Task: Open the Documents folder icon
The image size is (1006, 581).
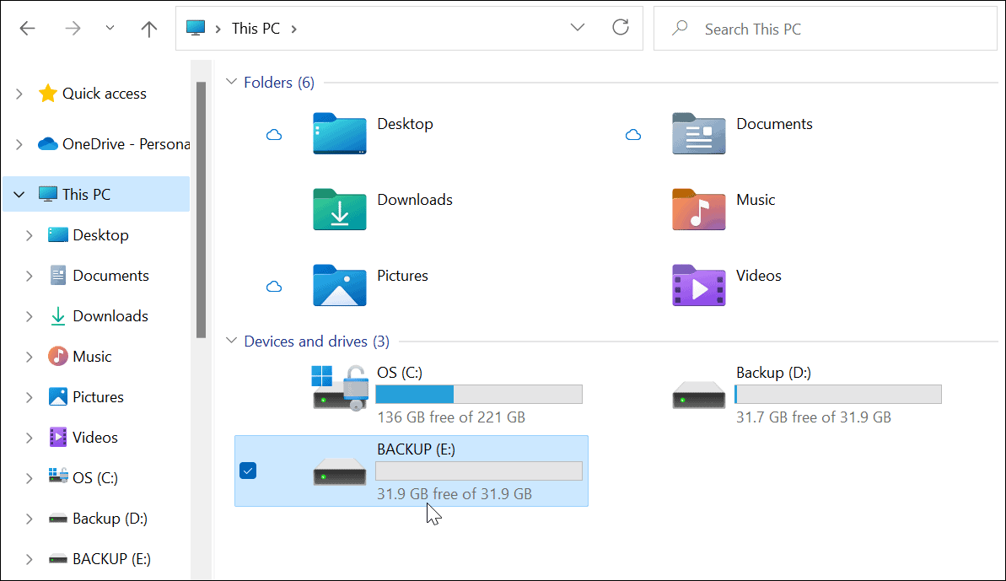Action: coord(698,134)
